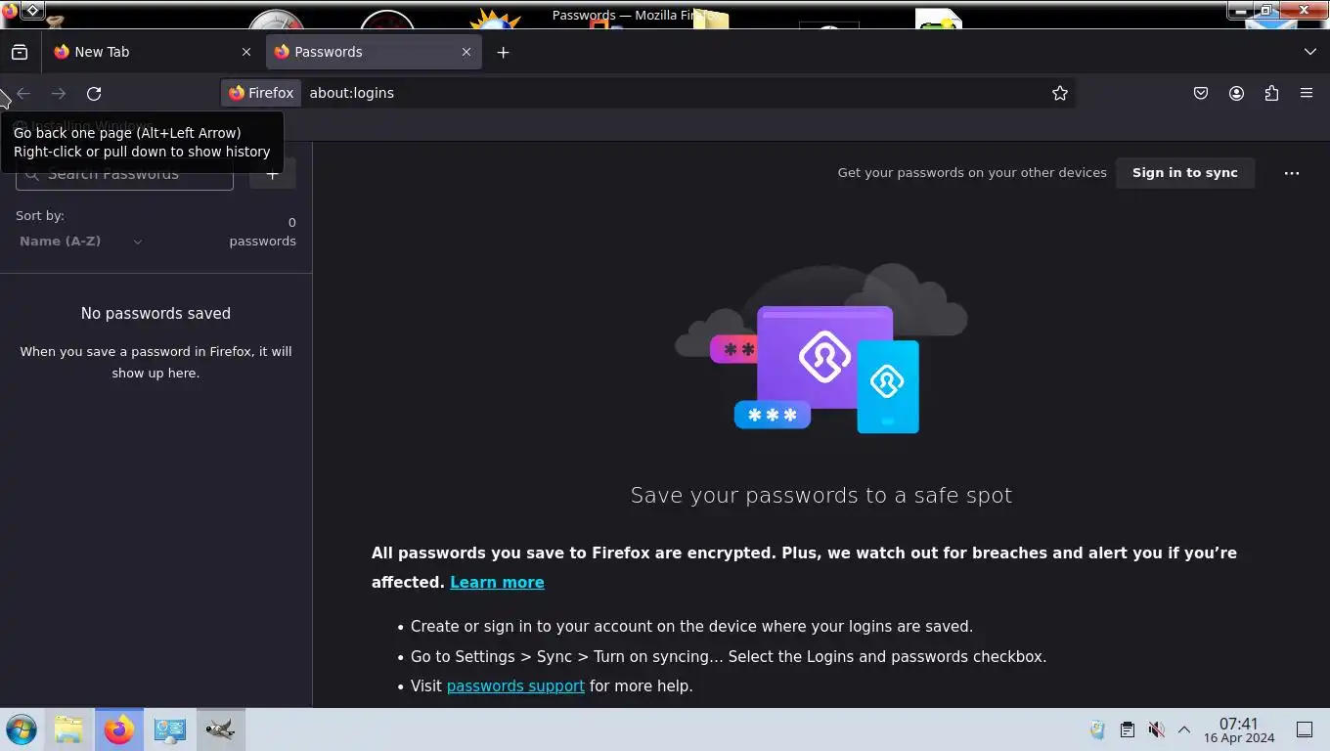Click the Get your passwords on other devices text

(972, 173)
